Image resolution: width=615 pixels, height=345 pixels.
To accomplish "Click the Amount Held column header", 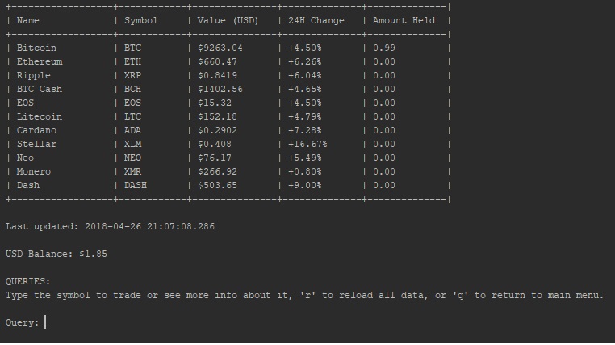I will [x=404, y=20].
